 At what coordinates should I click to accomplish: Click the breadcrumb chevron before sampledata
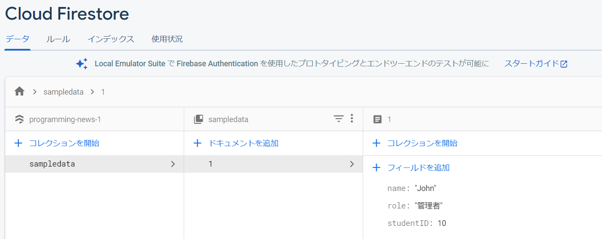(x=34, y=92)
